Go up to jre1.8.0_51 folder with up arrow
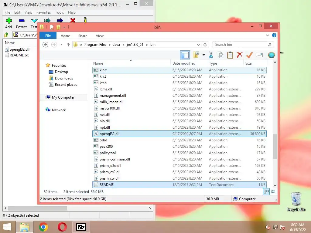The image size is (311, 233). [x=68, y=45]
